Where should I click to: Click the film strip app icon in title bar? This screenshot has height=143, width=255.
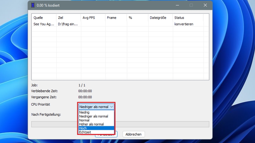33,5
